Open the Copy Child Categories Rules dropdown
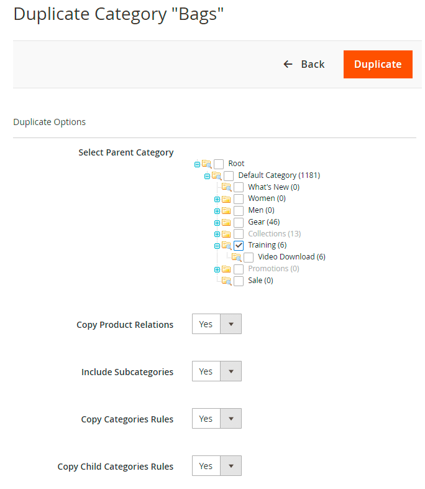 216,466
